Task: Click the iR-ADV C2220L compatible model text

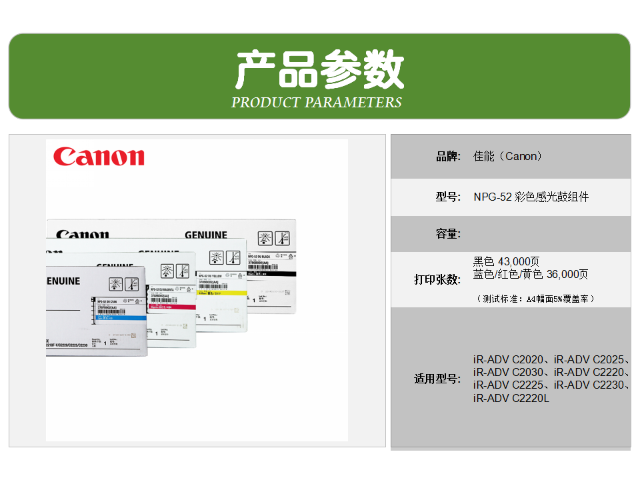Action: point(511,398)
